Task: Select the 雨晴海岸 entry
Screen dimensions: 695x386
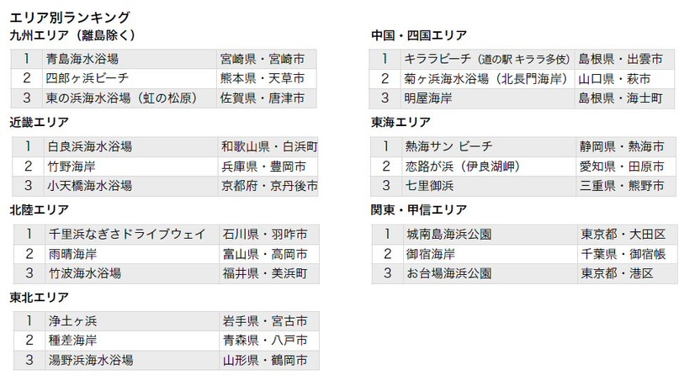Action: click(x=72, y=254)
